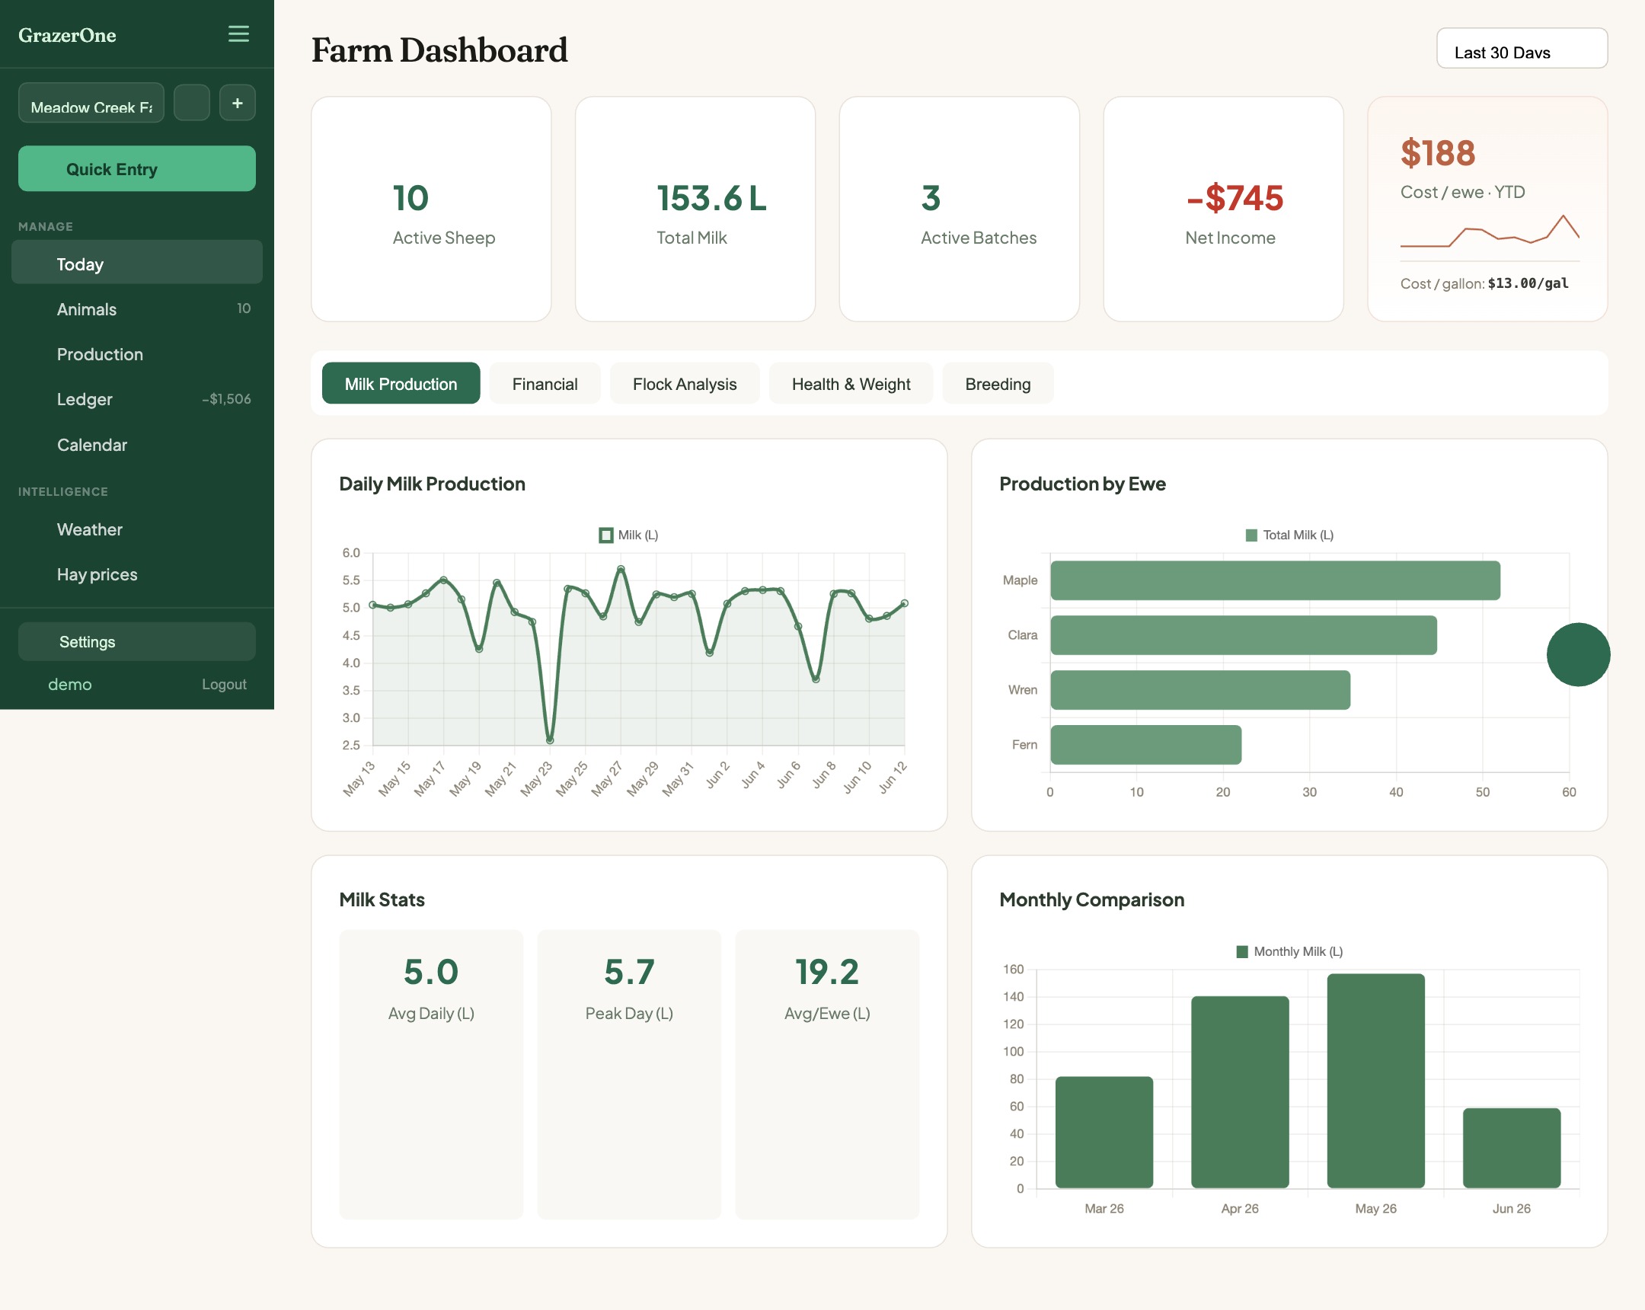
Task: Open the Today sidebar item
Action: pyautogui.click(x=136, y=263)
